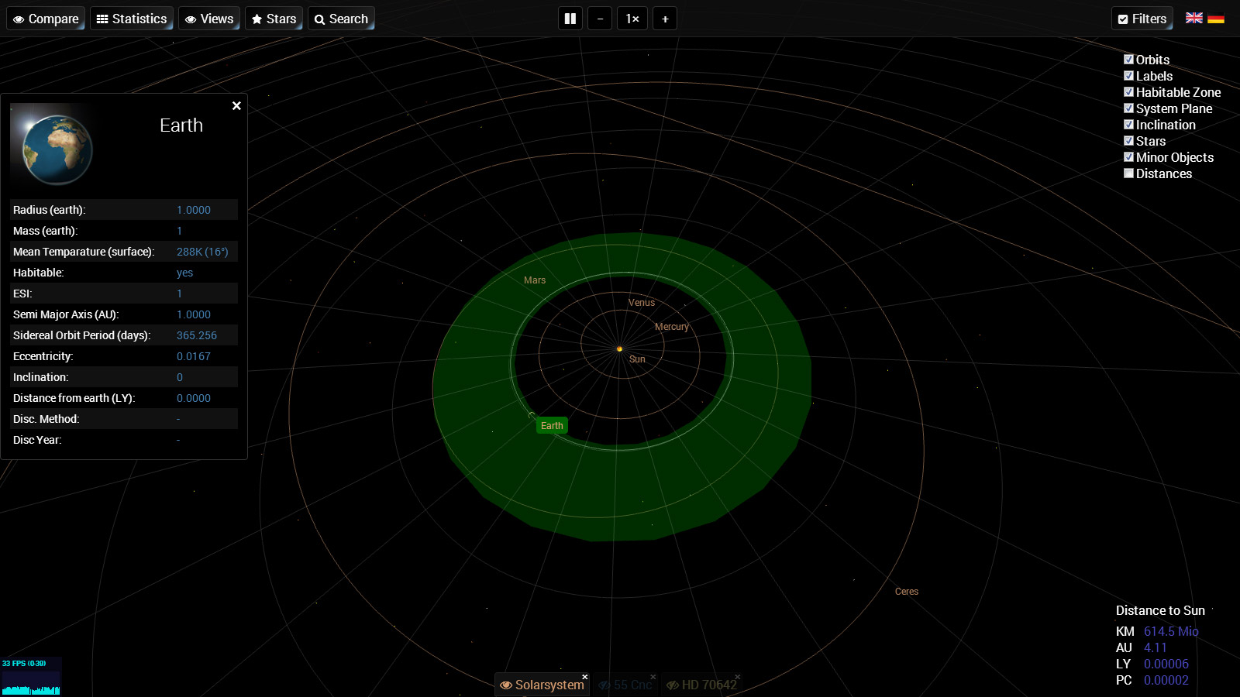
Task: Switch language to English flag
Action: (x=1194, y=18)
